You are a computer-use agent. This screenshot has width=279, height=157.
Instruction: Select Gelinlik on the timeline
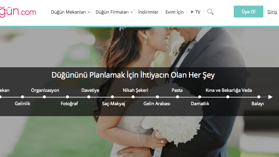click(22, 104)
